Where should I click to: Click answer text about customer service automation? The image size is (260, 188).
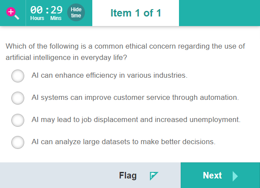tap(135, 98)
